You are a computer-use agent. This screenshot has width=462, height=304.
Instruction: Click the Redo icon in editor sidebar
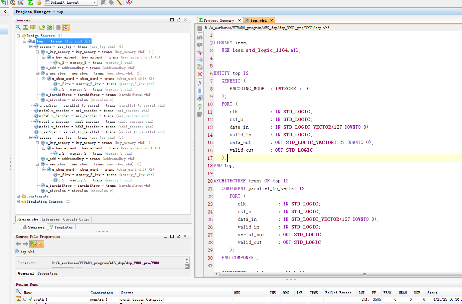(x=200, y=45)
